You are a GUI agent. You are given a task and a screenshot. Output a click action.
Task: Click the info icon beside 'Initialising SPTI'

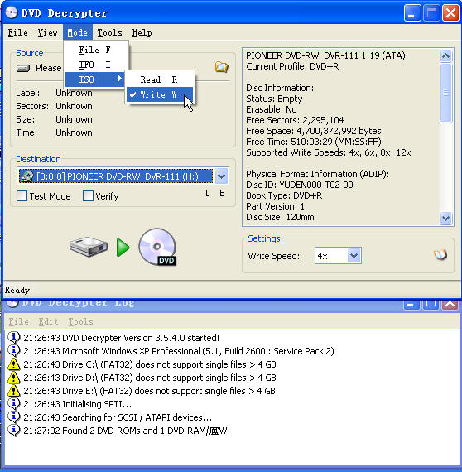pos(13,404)
